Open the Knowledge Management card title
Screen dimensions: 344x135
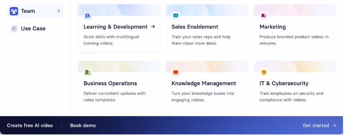(x=204, y=83)
